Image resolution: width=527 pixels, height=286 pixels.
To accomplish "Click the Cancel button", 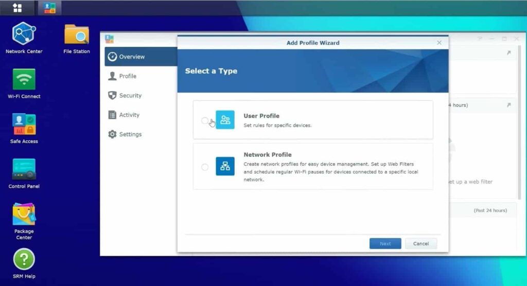I will [421, 243].
